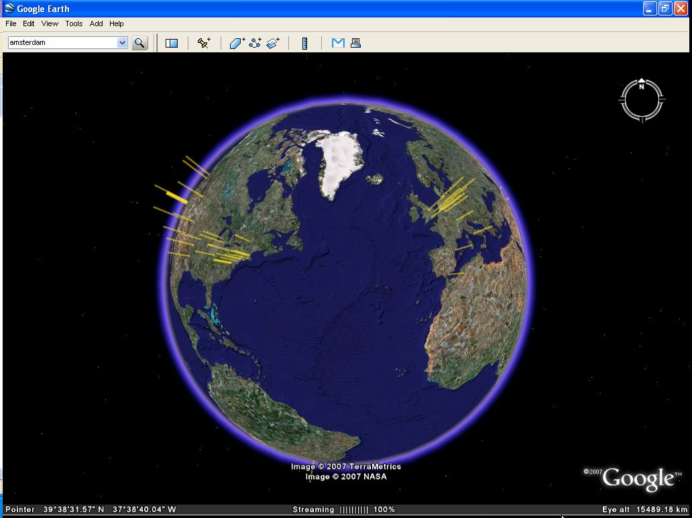692x518 pixels.
Task: Open the View menu
Action: 50,23
